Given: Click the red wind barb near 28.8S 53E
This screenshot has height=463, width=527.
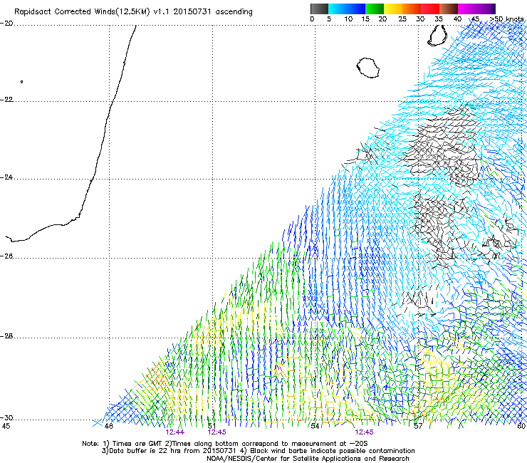Looking at the screenshot, I should pos(281,370).
